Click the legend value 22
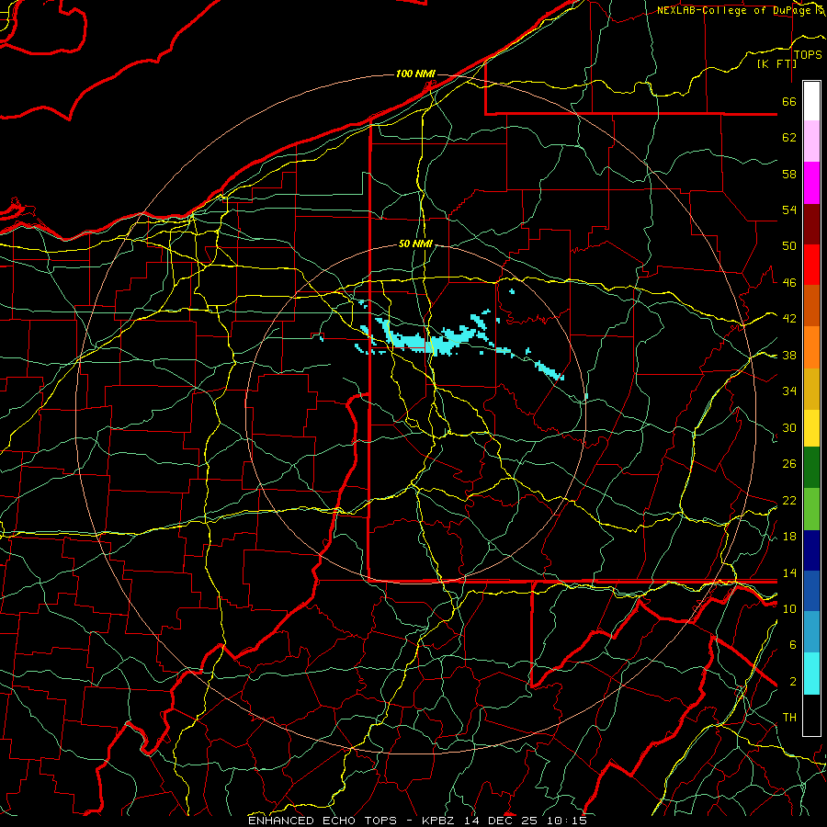 pos(789,500)
